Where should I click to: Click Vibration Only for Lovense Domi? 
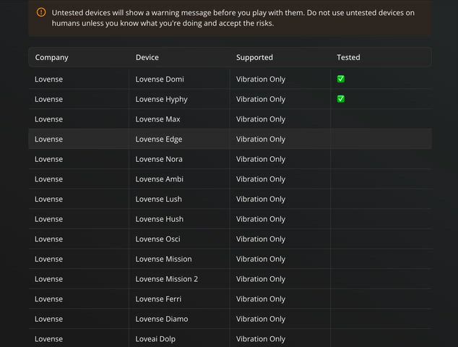coord(261,79)
